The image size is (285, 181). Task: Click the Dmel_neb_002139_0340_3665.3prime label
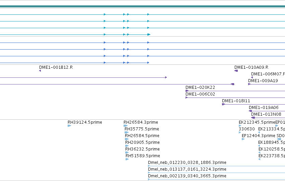187,176
